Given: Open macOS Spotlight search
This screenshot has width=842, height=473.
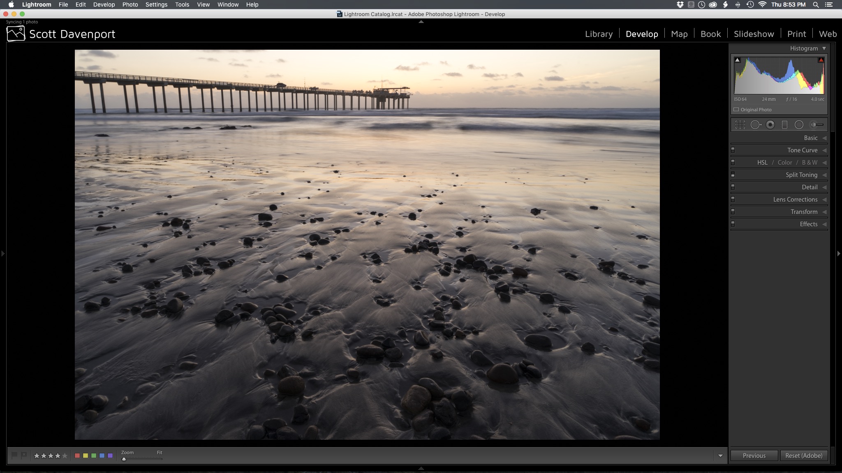Looking at the screenshot, I should (x=816, y=5).
